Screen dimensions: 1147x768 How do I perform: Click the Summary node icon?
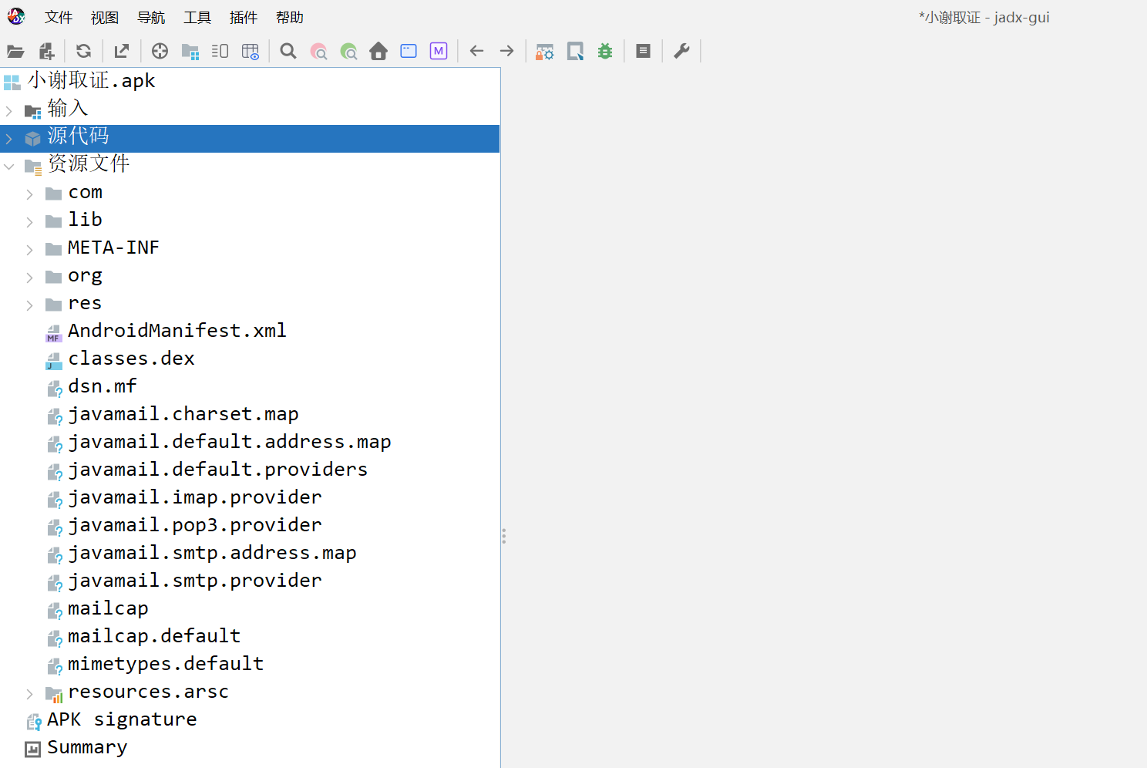[x=32, y=749]
